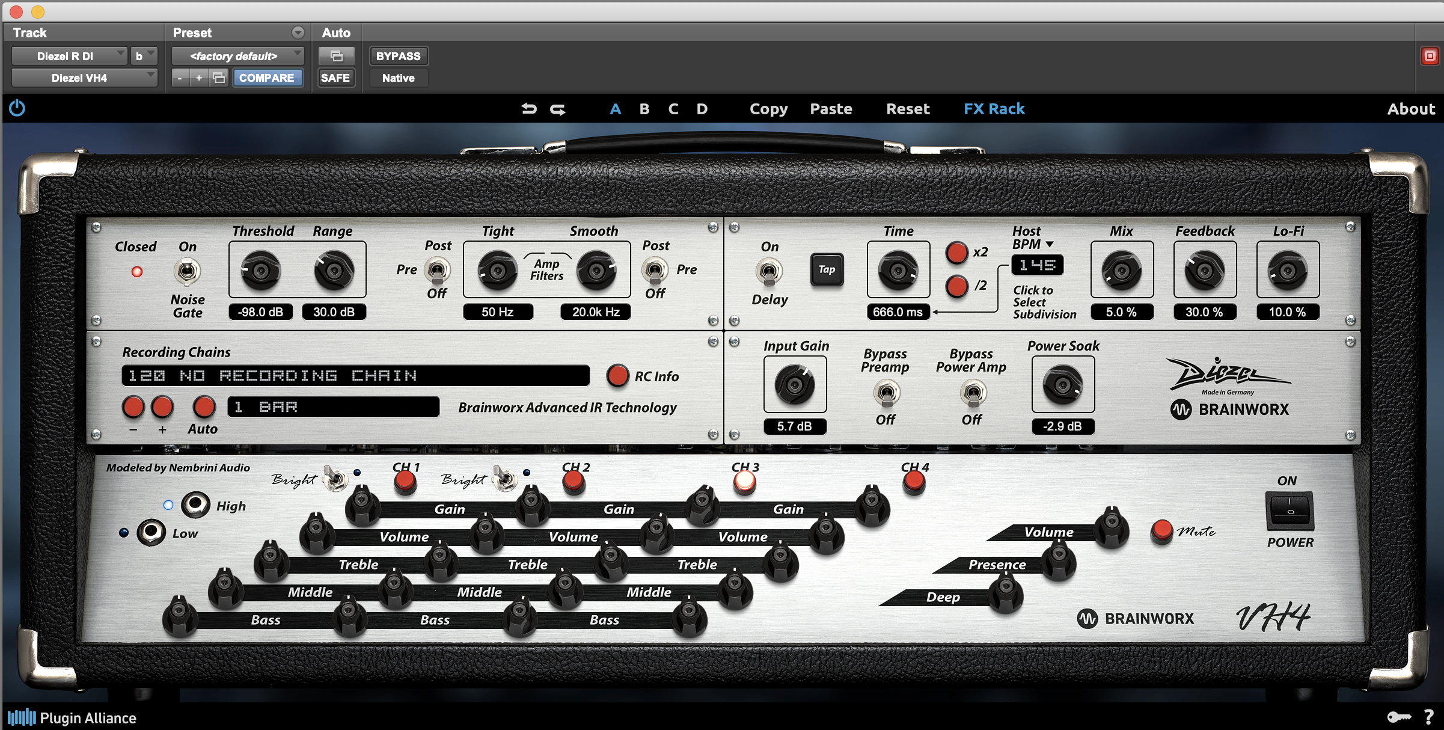Click the redo arrow icon
The width and height of the screenshot is (1444, 730).
(558, 109)
